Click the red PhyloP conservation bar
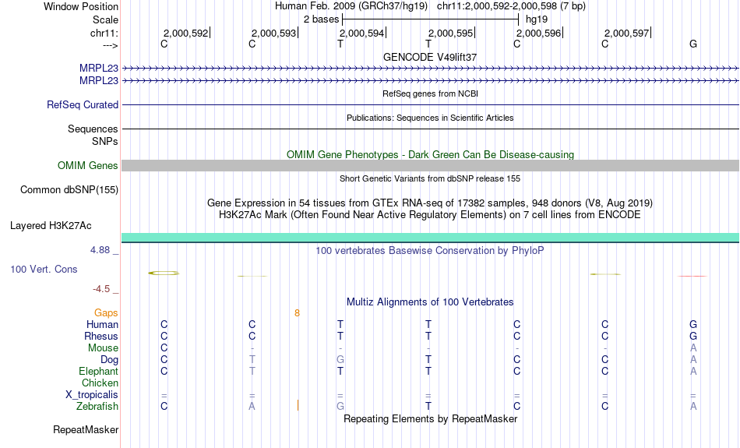Viewport: 740px width, 448px height. [x=692, y=276]
